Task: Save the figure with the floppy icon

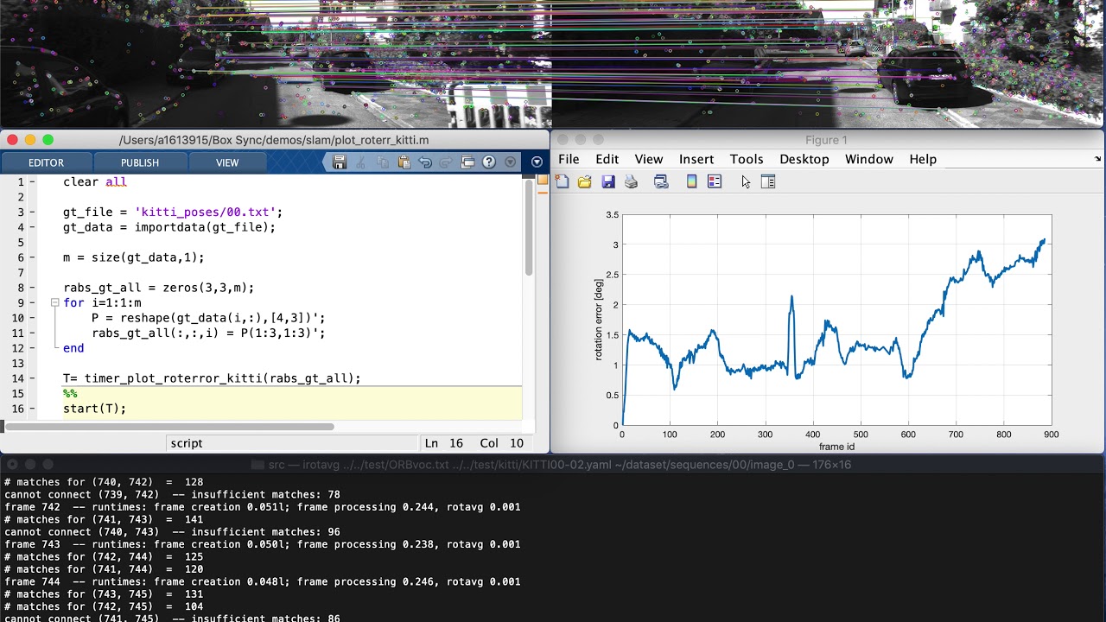Action: (608, 181)
